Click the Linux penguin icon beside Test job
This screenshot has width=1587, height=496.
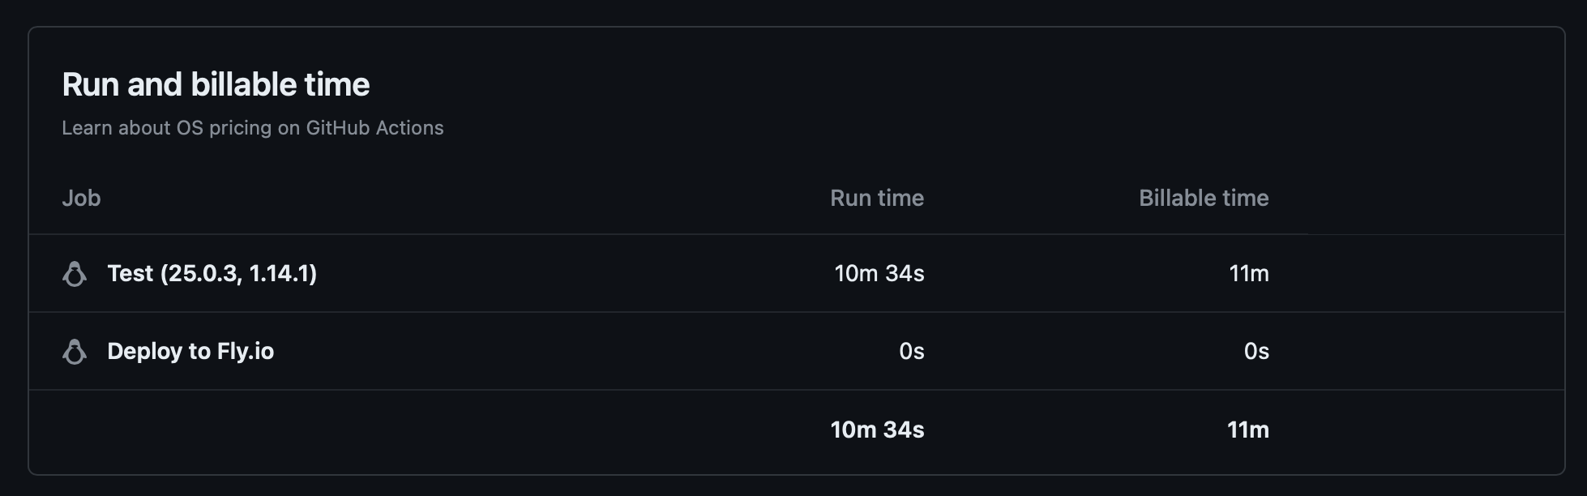pyautogui.click(x=75, y=274)
